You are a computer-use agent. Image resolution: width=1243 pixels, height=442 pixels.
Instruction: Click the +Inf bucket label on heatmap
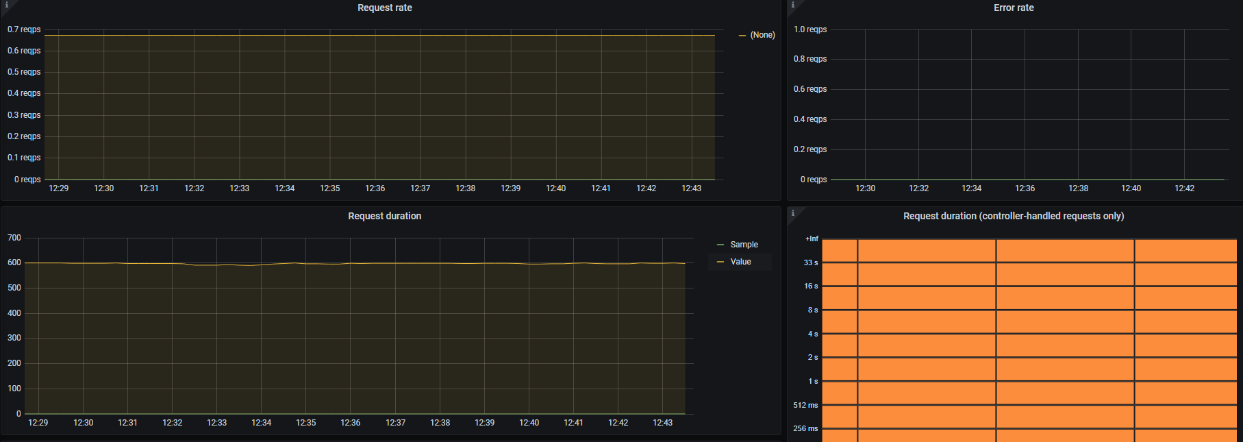click(812, 239)
